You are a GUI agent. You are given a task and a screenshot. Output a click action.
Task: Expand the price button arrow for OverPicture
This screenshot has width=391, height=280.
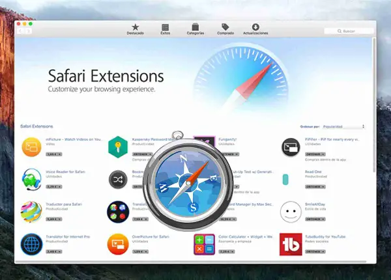146,251
